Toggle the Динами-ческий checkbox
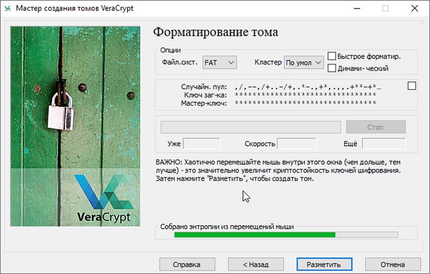This screenshot has width=430, height=274. [332, 68]
